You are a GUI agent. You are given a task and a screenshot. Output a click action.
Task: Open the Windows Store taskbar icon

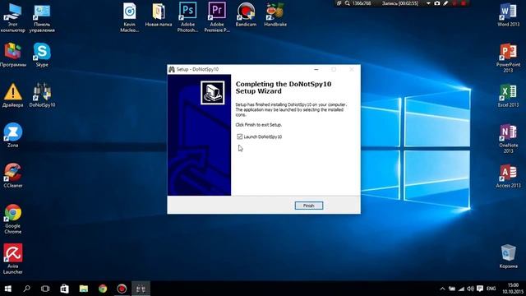point(64,289)
